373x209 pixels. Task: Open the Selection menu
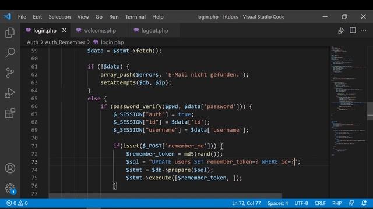click(59, 17)
